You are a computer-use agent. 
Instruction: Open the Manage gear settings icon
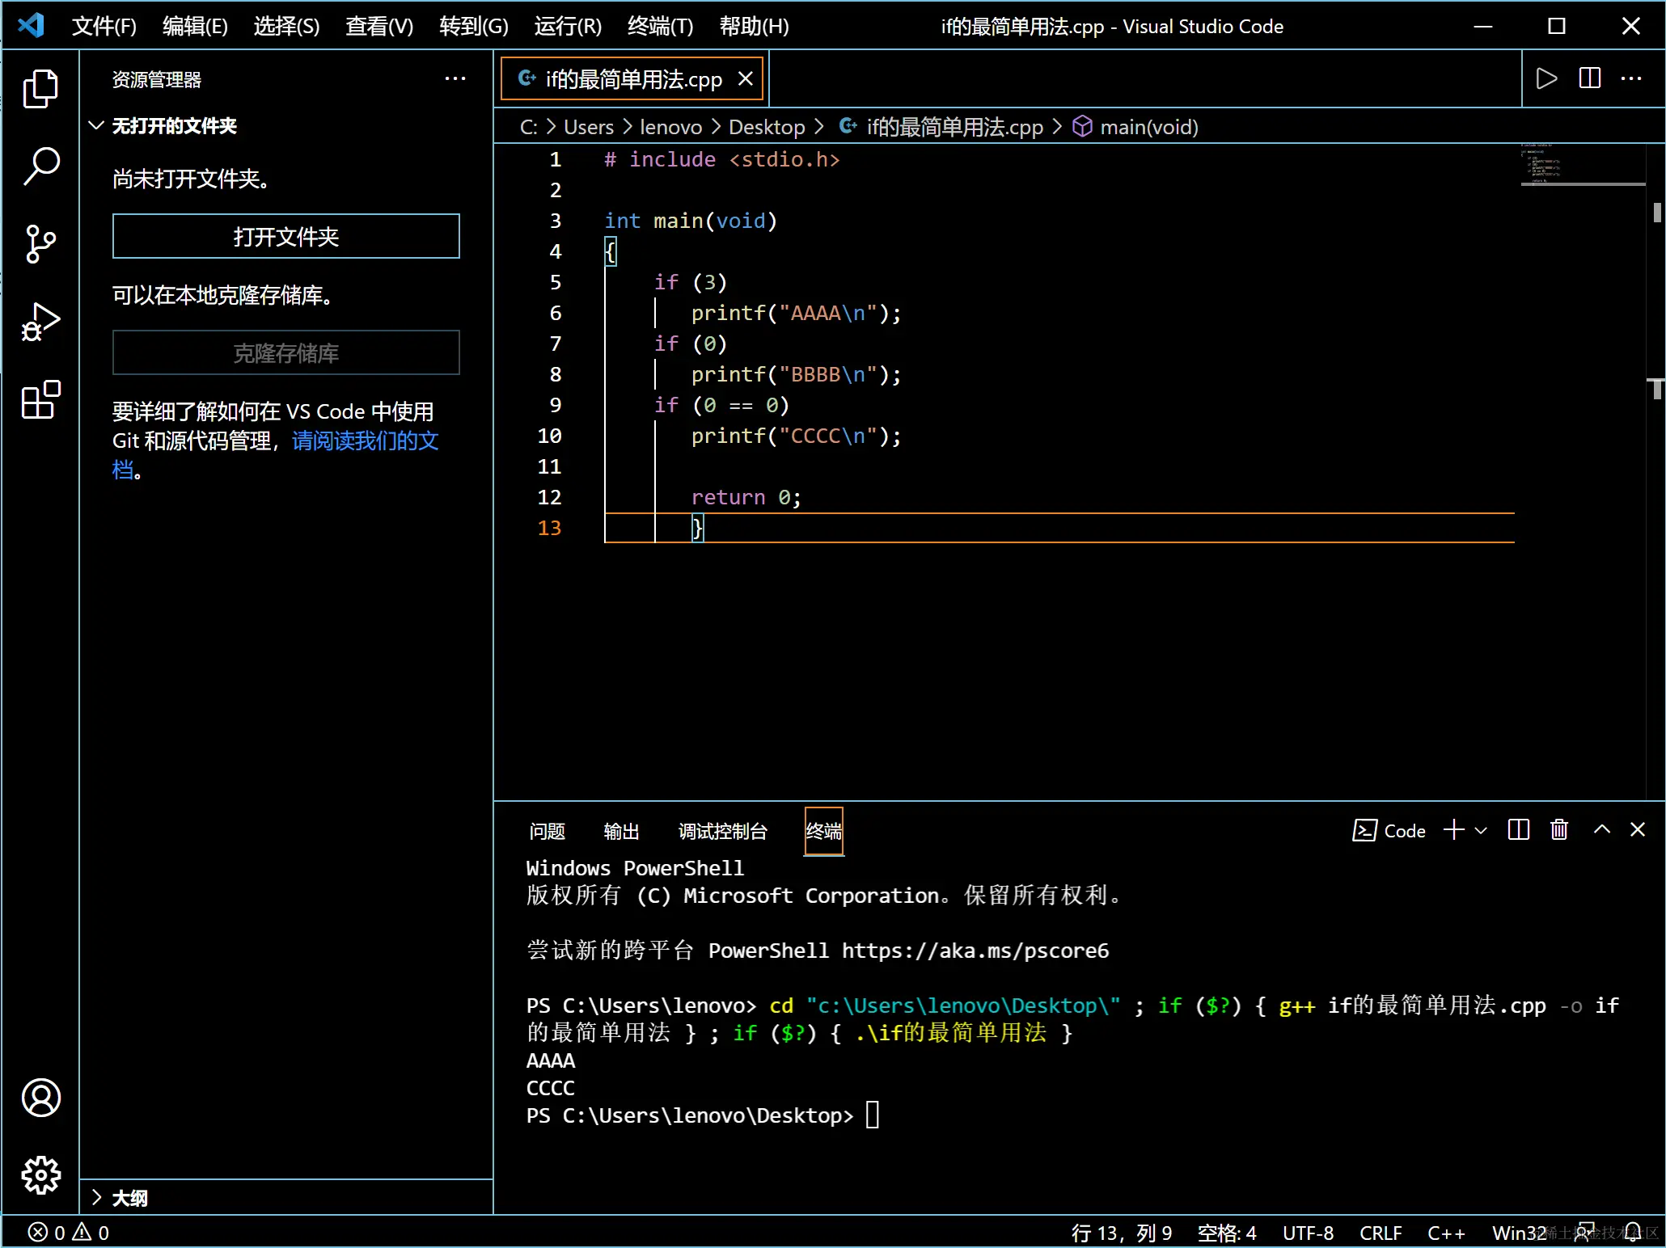(40, 1174)
